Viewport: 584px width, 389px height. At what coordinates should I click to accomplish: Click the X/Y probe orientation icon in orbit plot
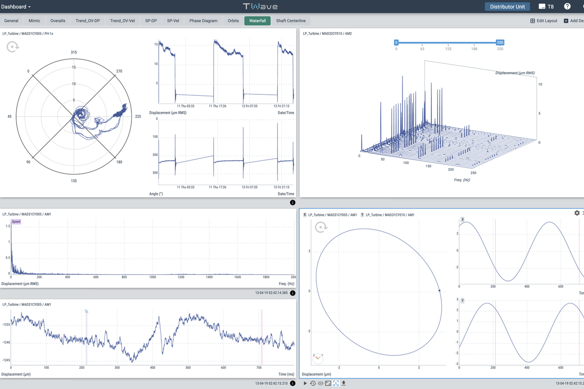click(318, 358)
